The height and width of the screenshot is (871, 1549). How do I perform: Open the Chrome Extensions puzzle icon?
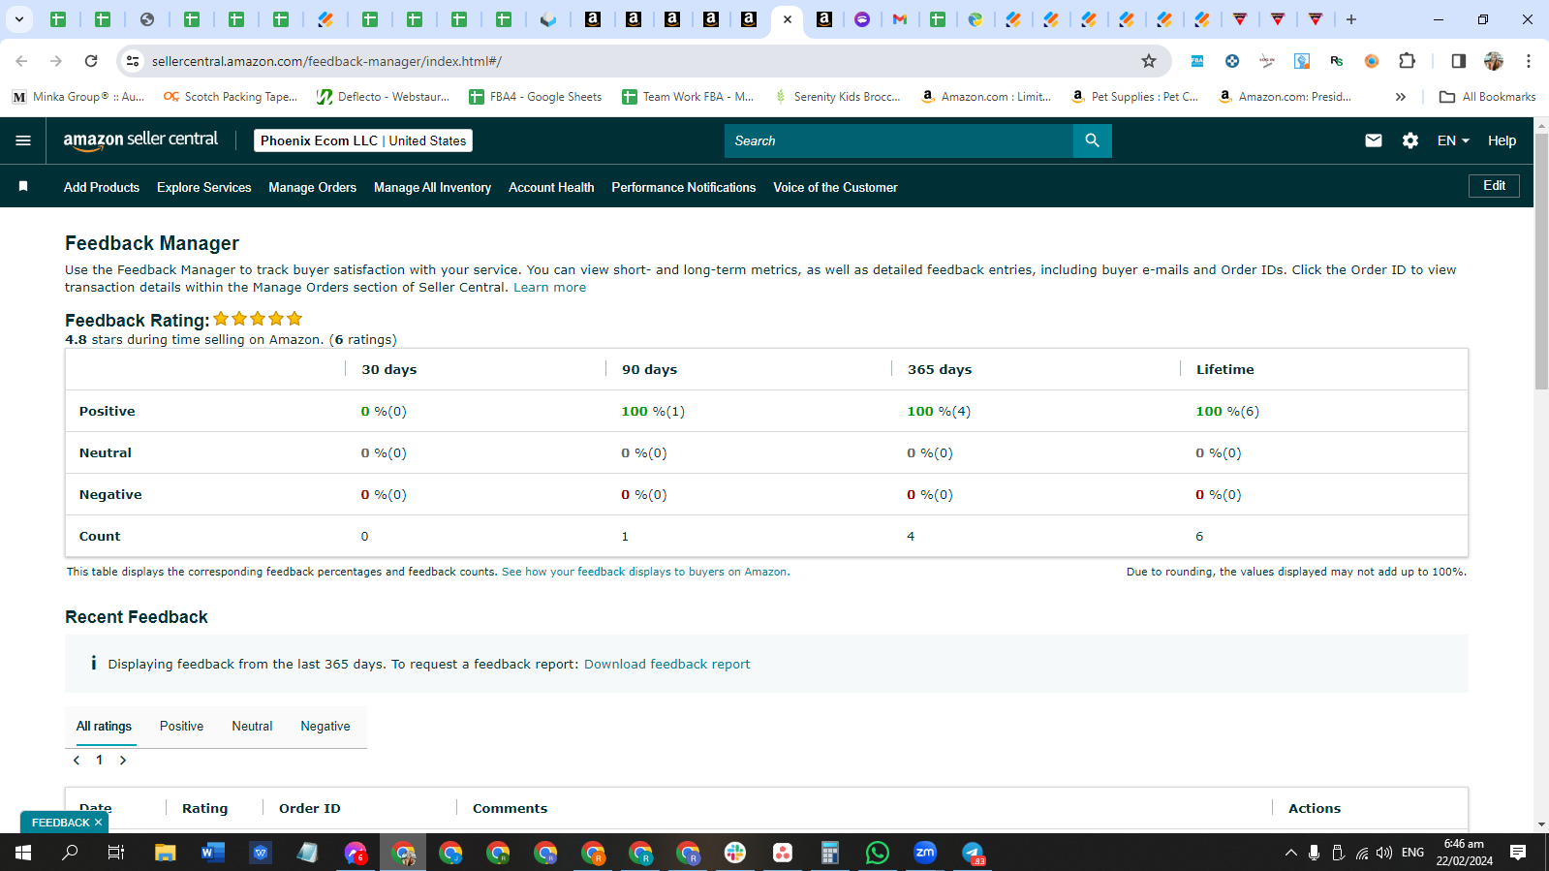[1407, 61]
